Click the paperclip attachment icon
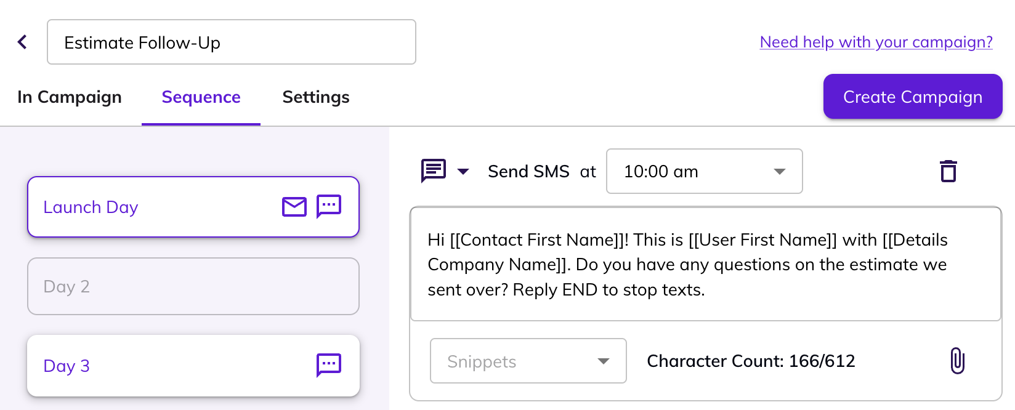The image size is (1015, 410). pyautogui.click(x=957, y=361)
